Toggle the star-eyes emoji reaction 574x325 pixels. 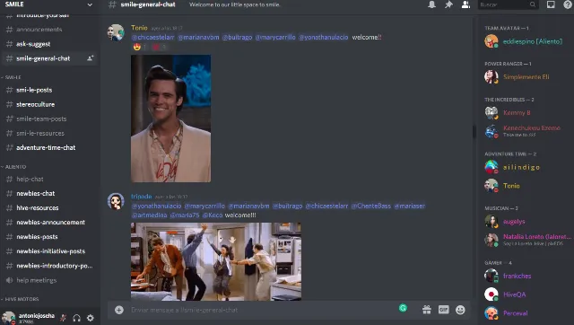tap(140, 48)
